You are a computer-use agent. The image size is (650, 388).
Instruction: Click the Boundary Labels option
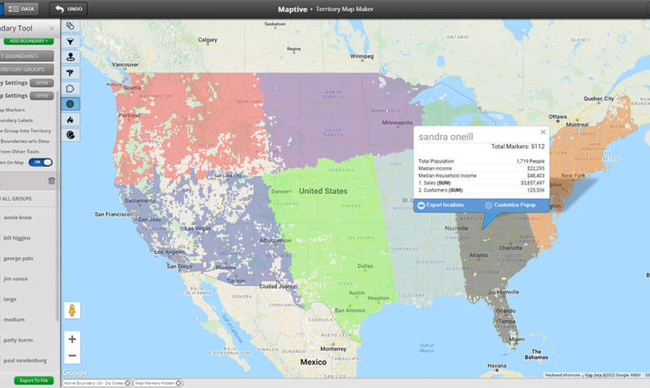pos(17,120)
